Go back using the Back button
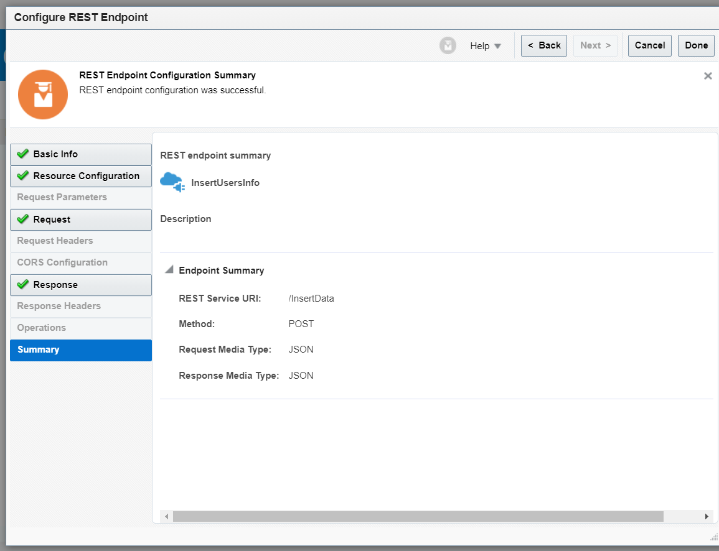Screen dimensions: 719x551 pos(543,45)
